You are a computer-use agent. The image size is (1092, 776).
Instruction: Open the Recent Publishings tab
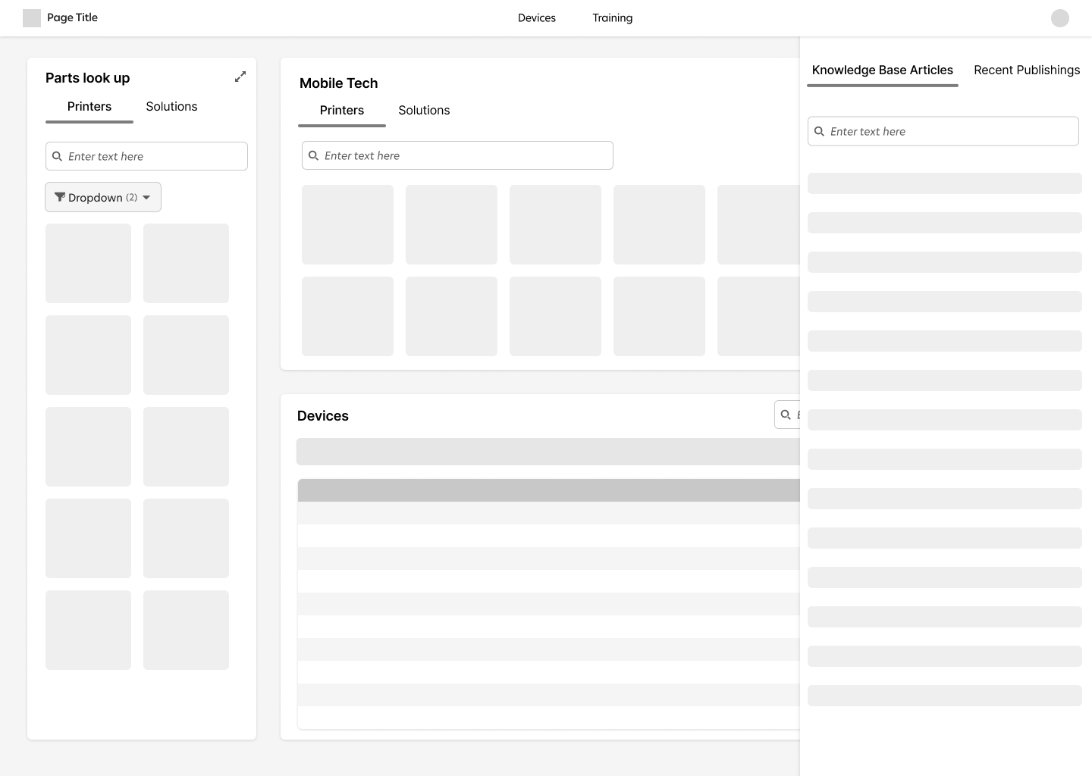tap(1027, 70)
